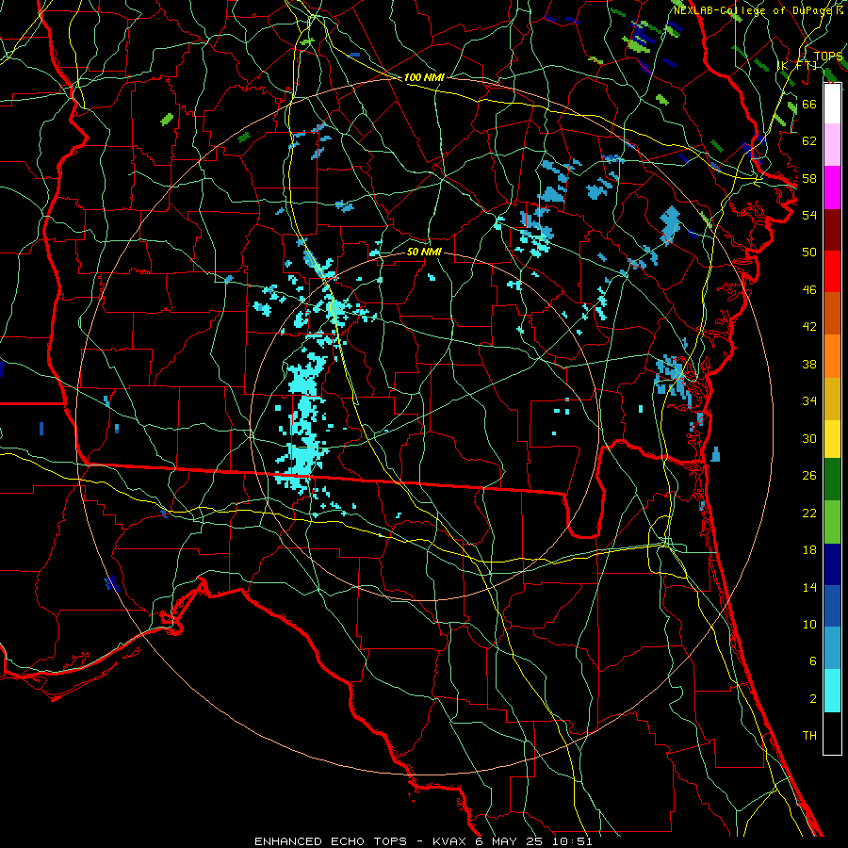The image size is (848, 848).
Task: Click the 'TOPS' legend heading
Action: [x=828, y=57]
